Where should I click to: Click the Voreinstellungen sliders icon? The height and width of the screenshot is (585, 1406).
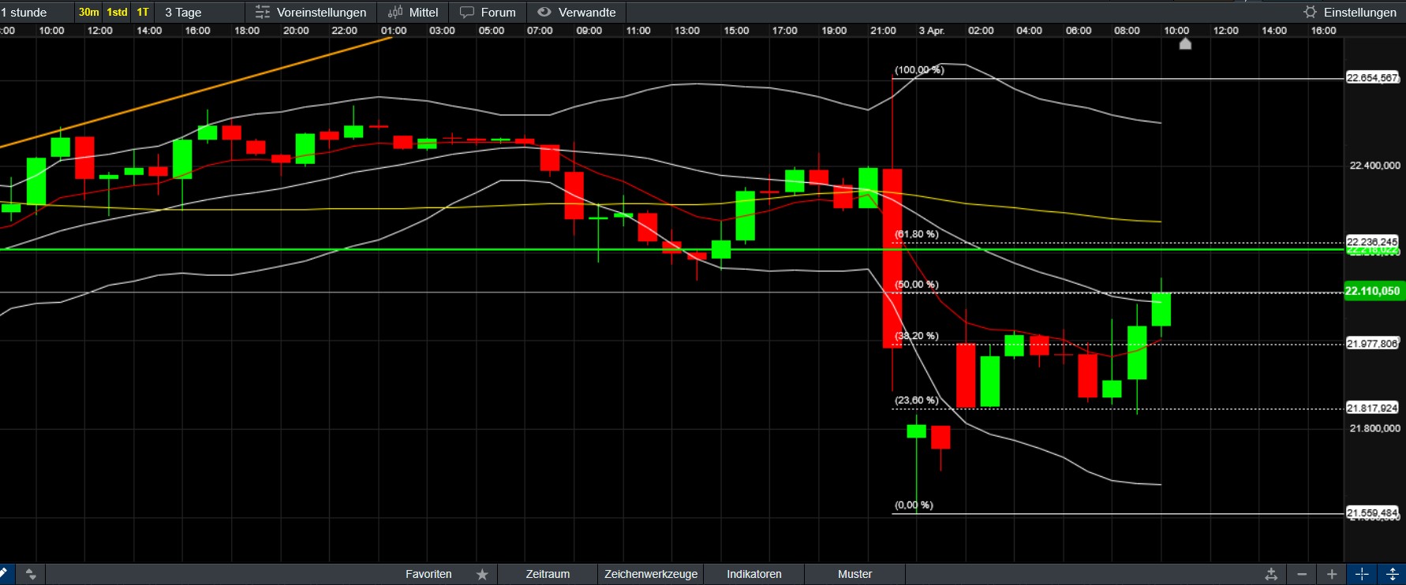click(x=263, y=12)
